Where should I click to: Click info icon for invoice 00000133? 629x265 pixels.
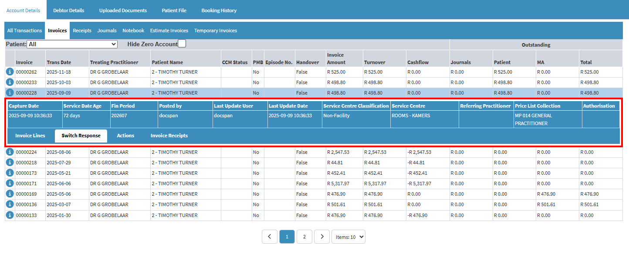(10, 215)
